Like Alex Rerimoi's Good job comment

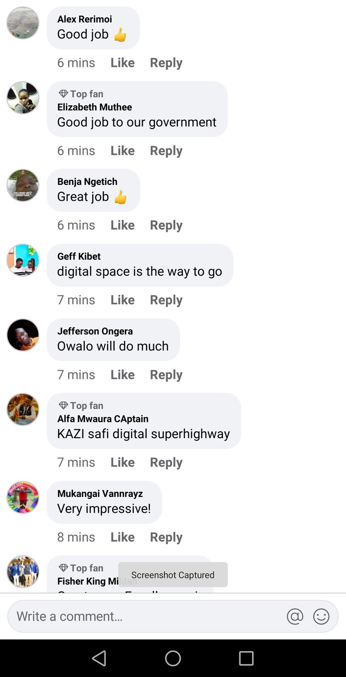tap(123, 63)
